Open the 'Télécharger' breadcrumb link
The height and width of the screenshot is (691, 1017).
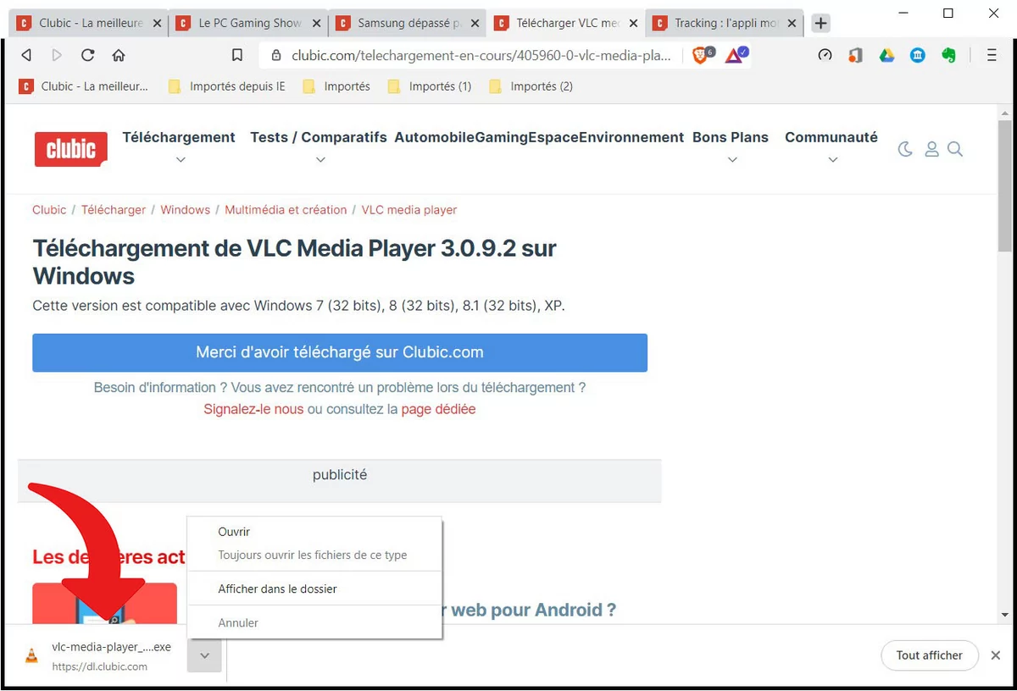pos(114,210)
